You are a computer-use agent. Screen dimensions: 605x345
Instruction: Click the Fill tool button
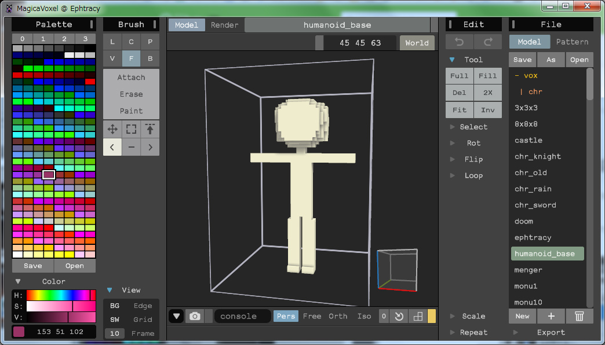pos(488,76)
